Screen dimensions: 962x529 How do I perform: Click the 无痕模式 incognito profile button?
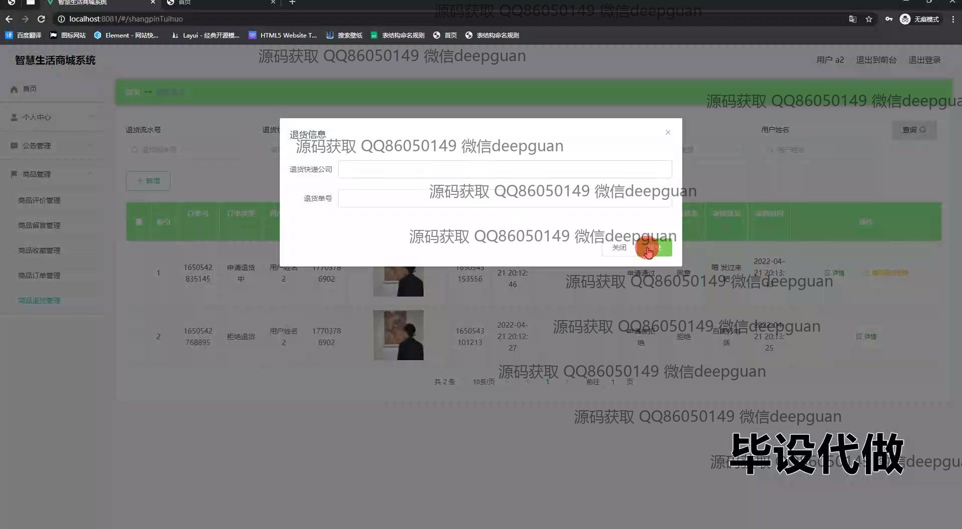pos(920,19)
